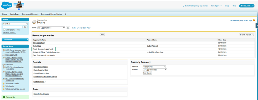
Task: Open the Interval dropdown set to Current FQ
Action: pos(154,67)
